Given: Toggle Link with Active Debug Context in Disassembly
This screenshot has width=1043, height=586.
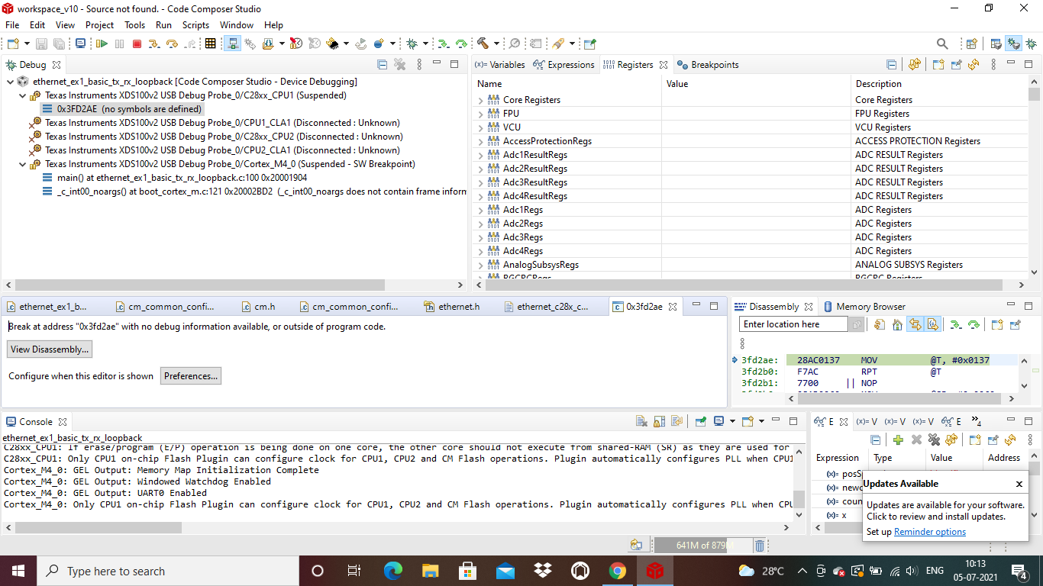Looking at the screenshot, I should click(915, 325).
